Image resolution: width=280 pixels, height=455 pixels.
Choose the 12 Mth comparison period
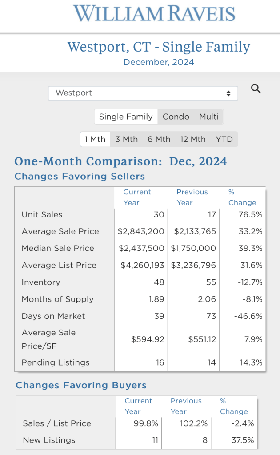point(193,139)
